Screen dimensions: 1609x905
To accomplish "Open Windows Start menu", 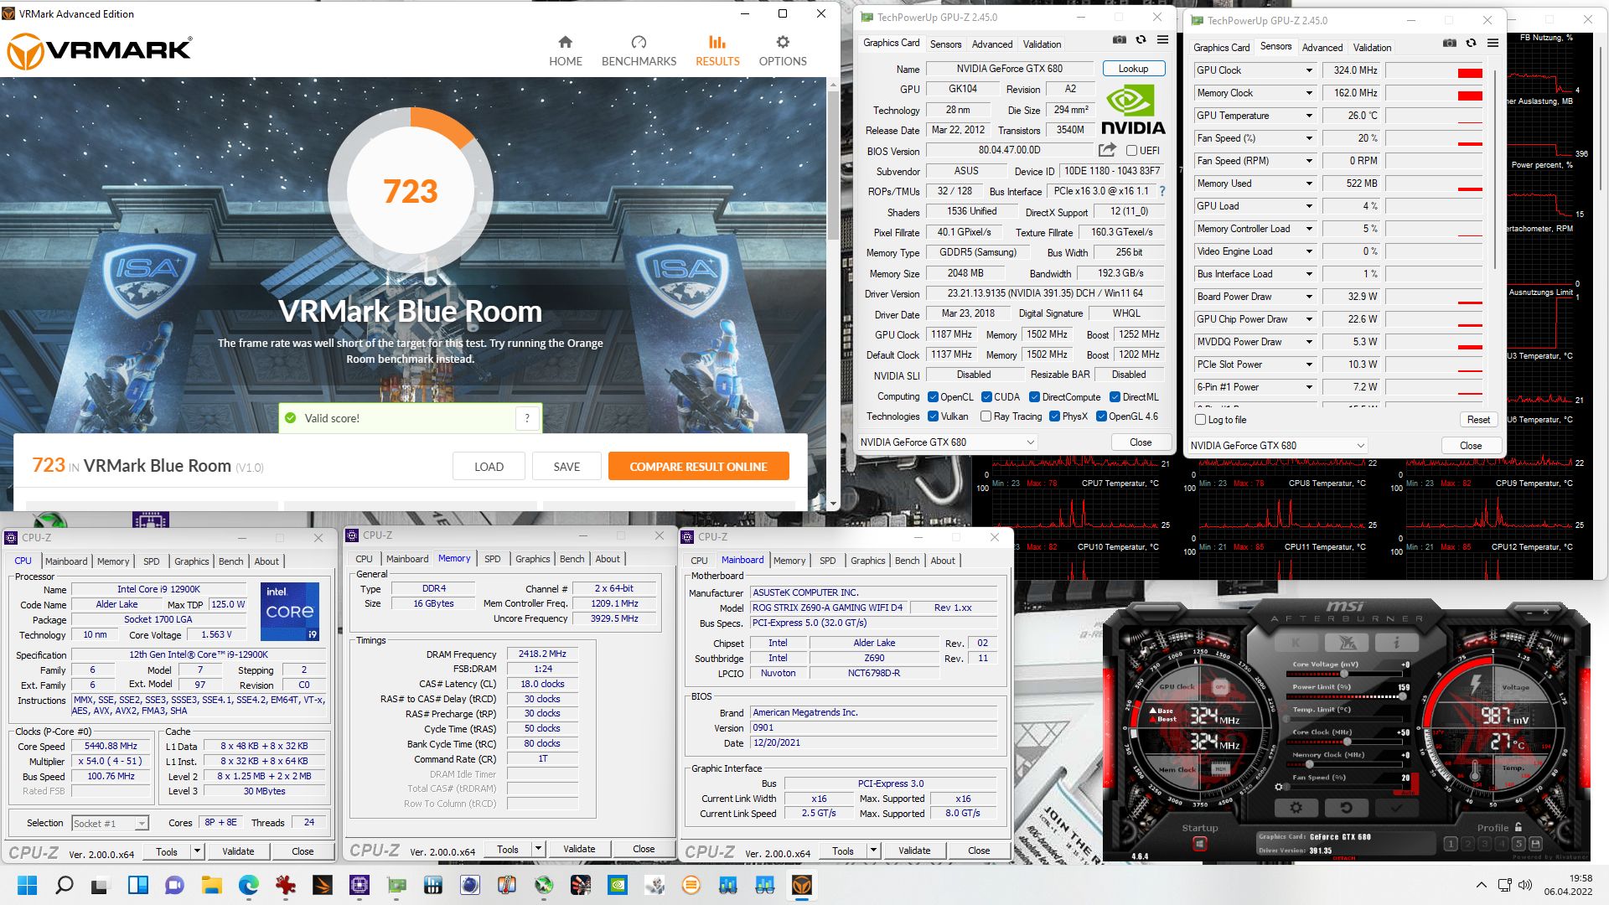I will click(27, 885).
